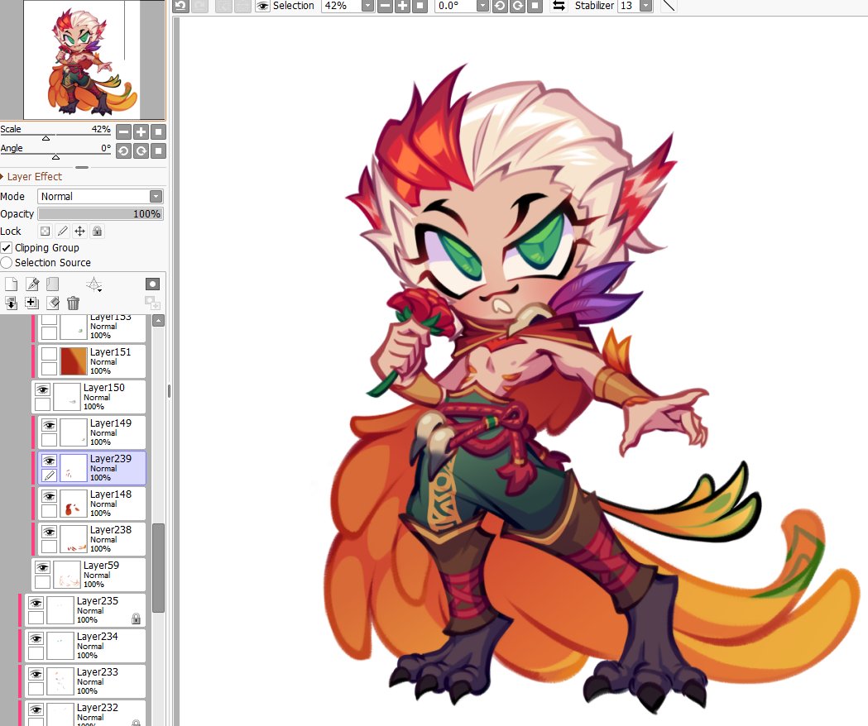868x726 pixels.
Task: Click the top toolbar zoom field showing 42%
Action: 341,6
